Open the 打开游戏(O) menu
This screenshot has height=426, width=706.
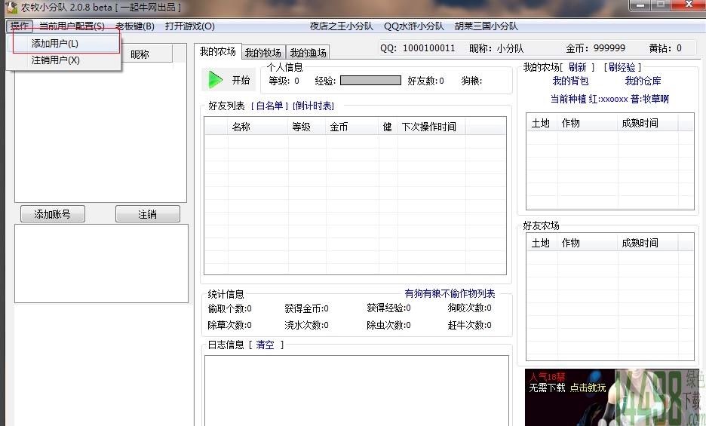pos(189,26)
